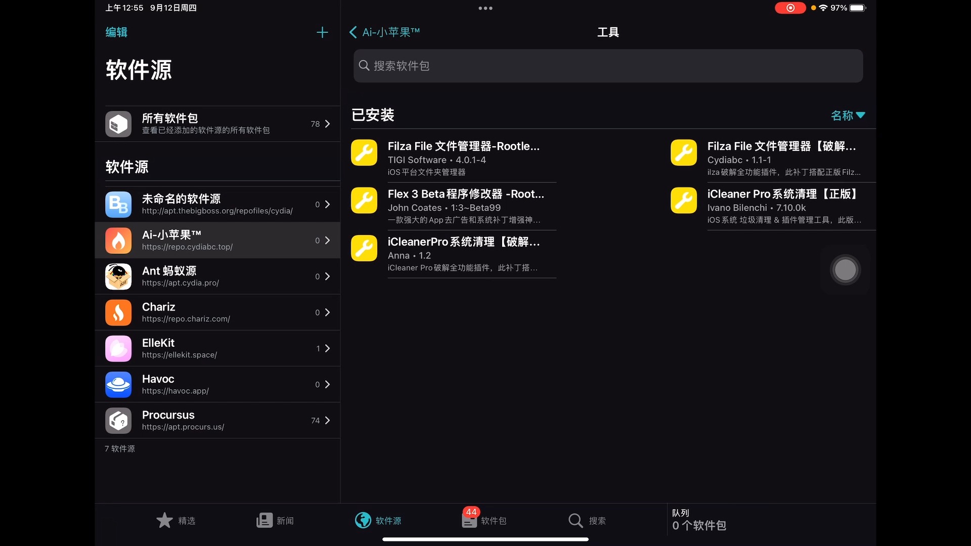Tap TIGI Software • 4.0.1-4 author line
The width and height of the screenshot is (971, 546).
click(x=437, y=160)
